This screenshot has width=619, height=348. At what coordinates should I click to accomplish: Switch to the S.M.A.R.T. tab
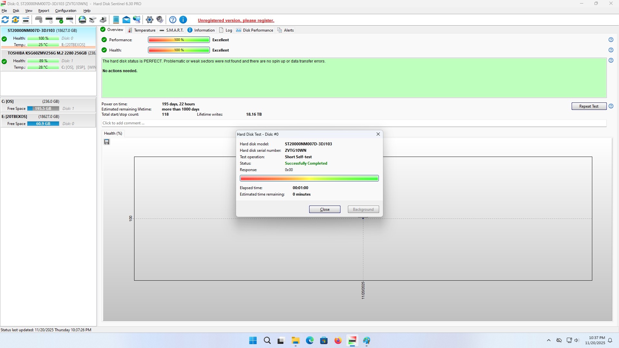pos(172,30)
